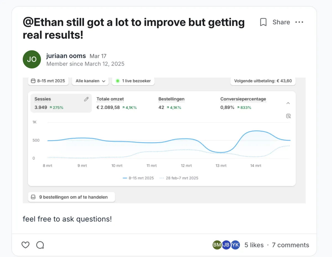332x257 pixels.
Task: View the 7 comments link
Action: pos(290,245)
